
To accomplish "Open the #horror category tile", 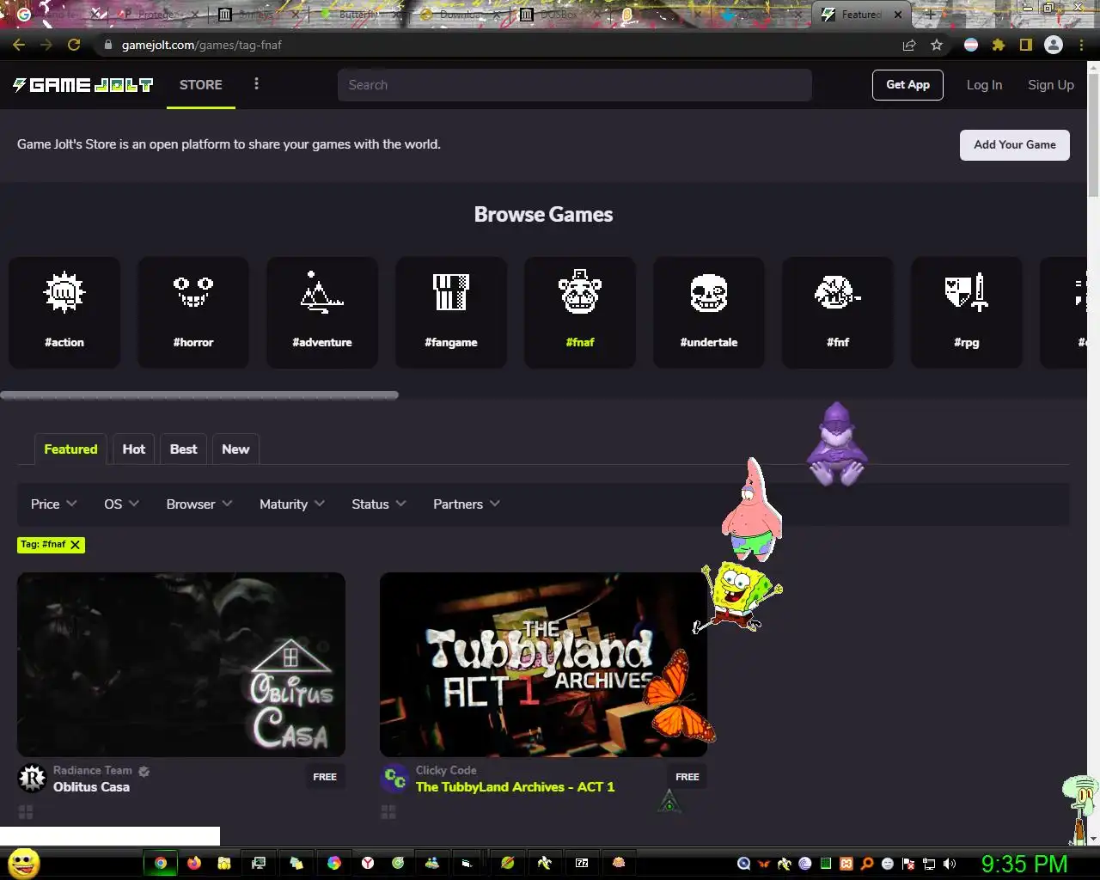I will pos(193,312).
